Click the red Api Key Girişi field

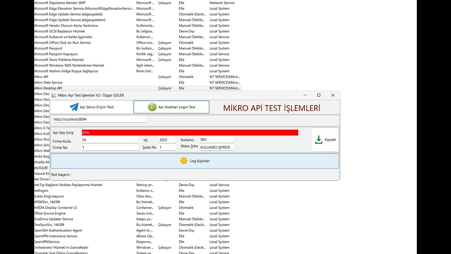pyautogui.click(x=190, y=133)
